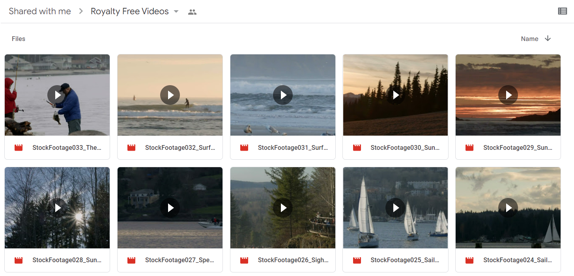Play the StockFootage026 sightseeing video
This screenshot has height=276, width=574.
click(283, 208)
